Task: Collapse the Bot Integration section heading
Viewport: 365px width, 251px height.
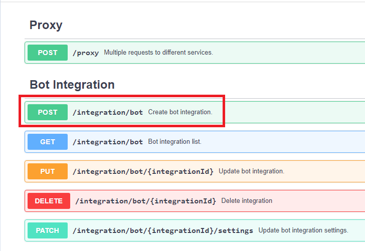Action: (x=72, y=84)
